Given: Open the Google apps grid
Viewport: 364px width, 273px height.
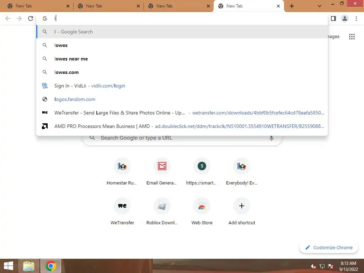Looking at the screenshot, I should click(x=352, y=37).
